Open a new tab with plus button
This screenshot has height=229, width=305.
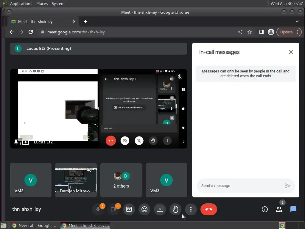point(85,21)
